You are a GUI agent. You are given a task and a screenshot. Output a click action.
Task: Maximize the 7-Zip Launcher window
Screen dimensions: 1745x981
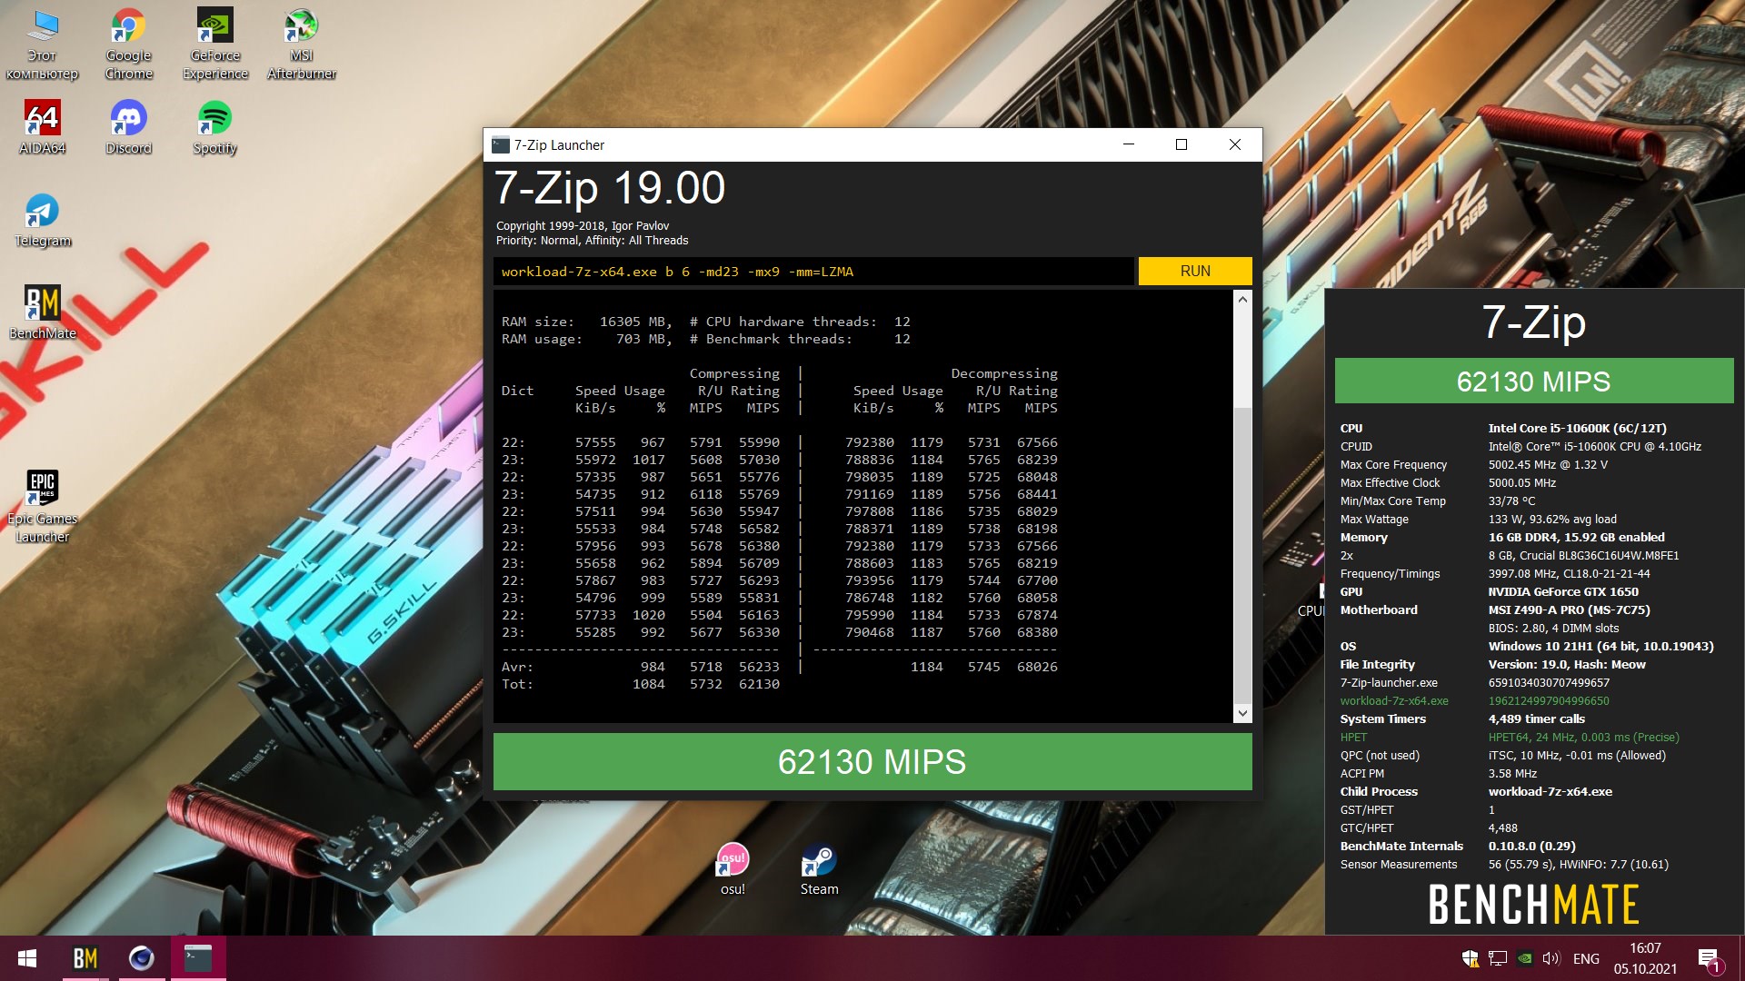[1182, 144]
